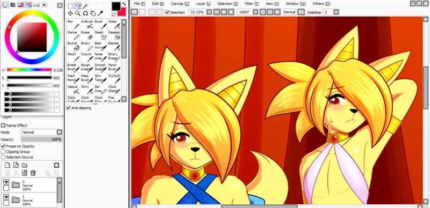Choose the AirBrush tool

point(87,24)
